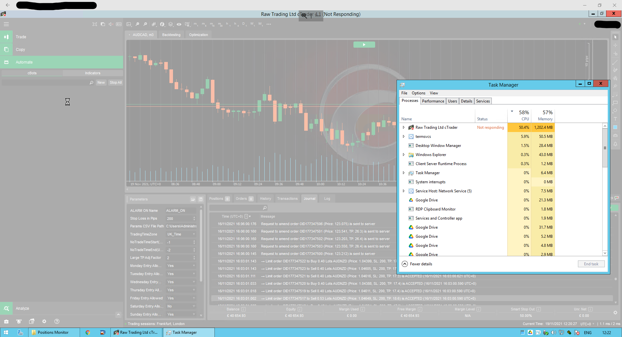This screenshot has width=622, height=337.
Task: Open the cTrader hamburger menu
Action: 6,24
